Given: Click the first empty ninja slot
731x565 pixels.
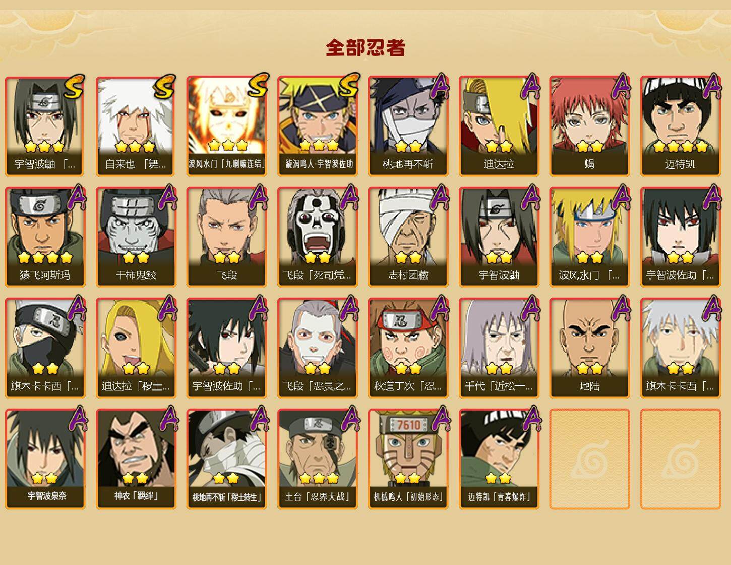Looking at the screenshot, I should (x=589, y=459).
